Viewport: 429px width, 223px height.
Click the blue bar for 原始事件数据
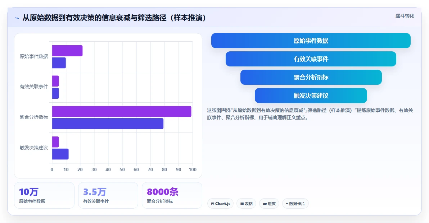tap(59, 63)
